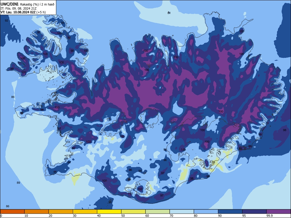Click the orange 10–20 legend swatch
This screenshot has width=291, height=218.
tap(37, 212)
